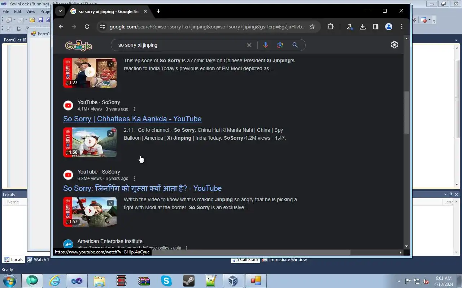
Task: Open Chrome Labs flask icon
Action: (349, 27)
